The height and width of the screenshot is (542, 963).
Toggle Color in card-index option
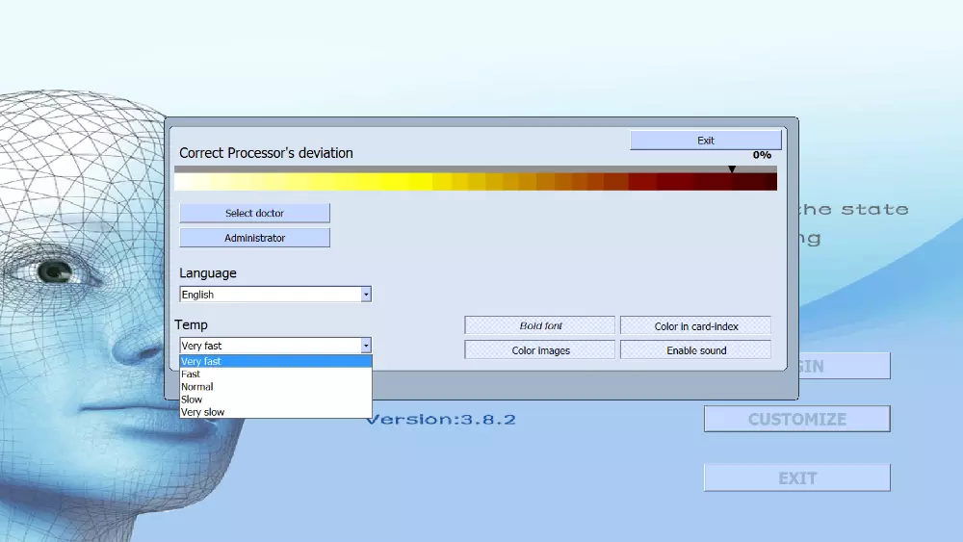pyautogui.click(x=696, y=326)
